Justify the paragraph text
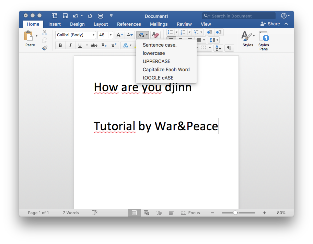The width and height of the screenshot is (313, 244). tap(199, 40)
